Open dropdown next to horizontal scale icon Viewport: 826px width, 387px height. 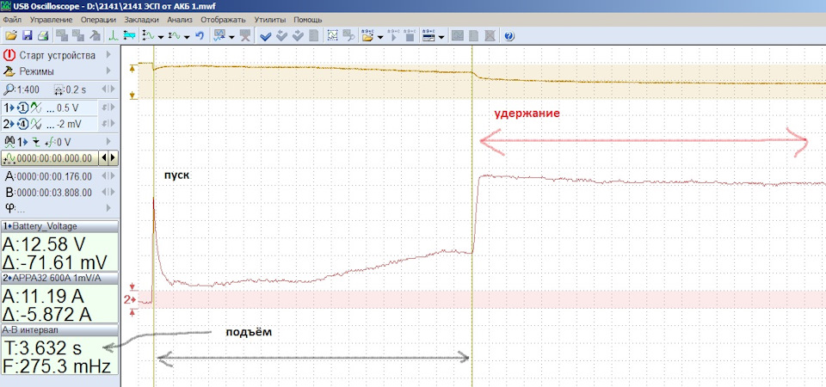[187, 37]
